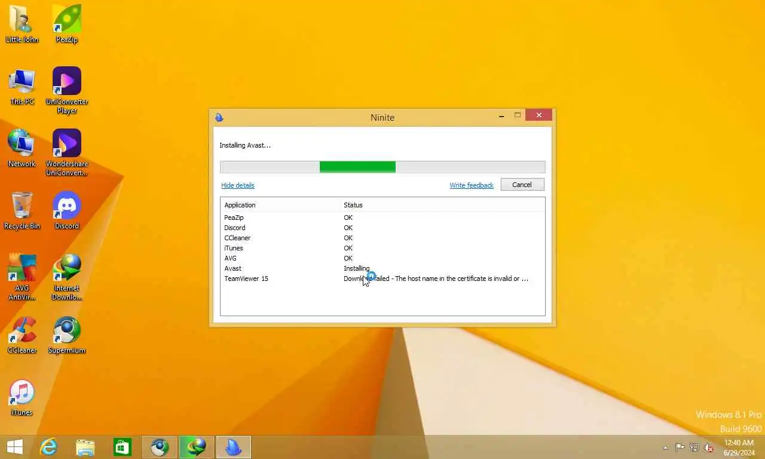765x459 pixels.
Task: Open File Explorer from the taskbar
Action: click(85, 446)
